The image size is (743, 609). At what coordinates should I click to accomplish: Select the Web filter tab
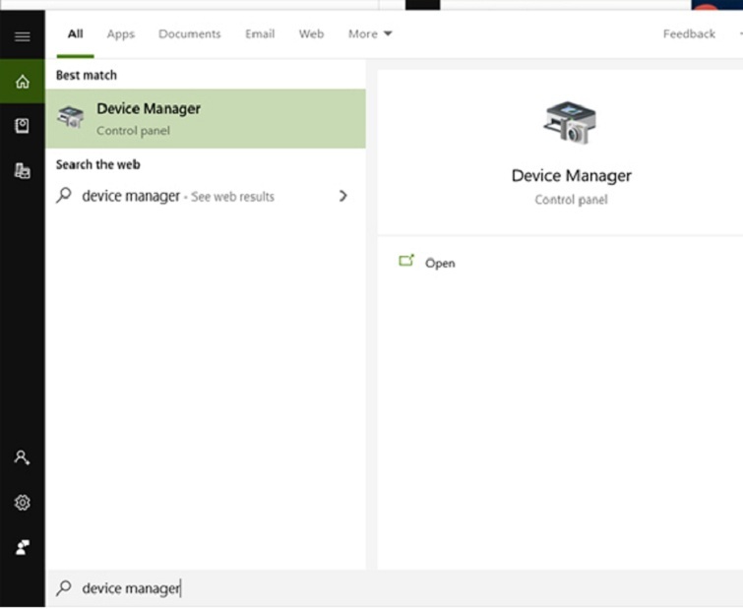coord(311,33)
